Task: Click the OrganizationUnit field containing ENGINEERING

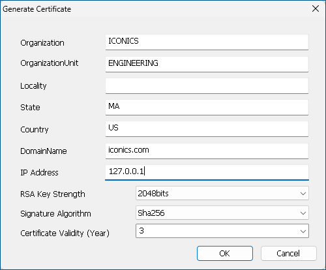Action: point(207,64)
